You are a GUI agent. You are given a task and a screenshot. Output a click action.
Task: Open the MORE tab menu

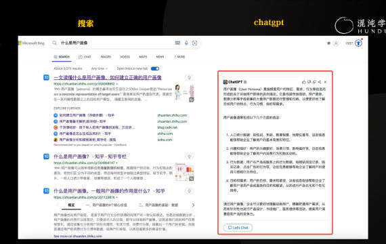click(179, 57)
